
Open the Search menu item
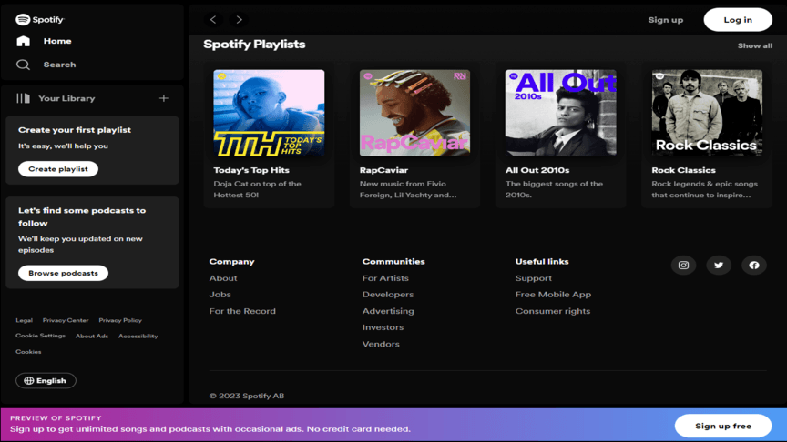click(x=60, y=65)
